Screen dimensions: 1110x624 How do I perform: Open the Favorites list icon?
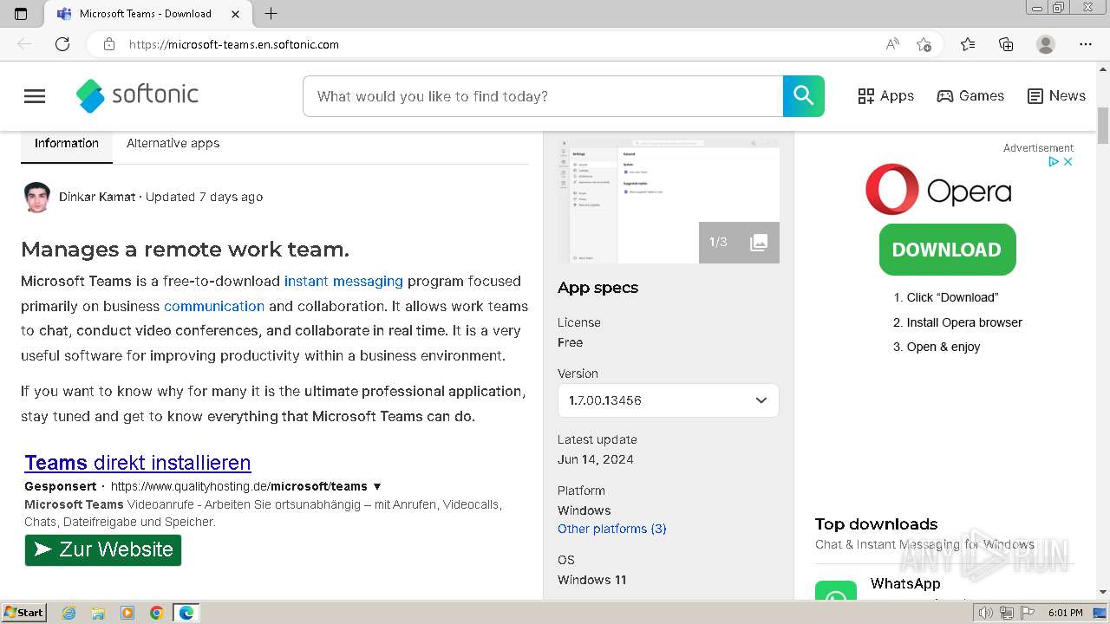tap(968, 44)
